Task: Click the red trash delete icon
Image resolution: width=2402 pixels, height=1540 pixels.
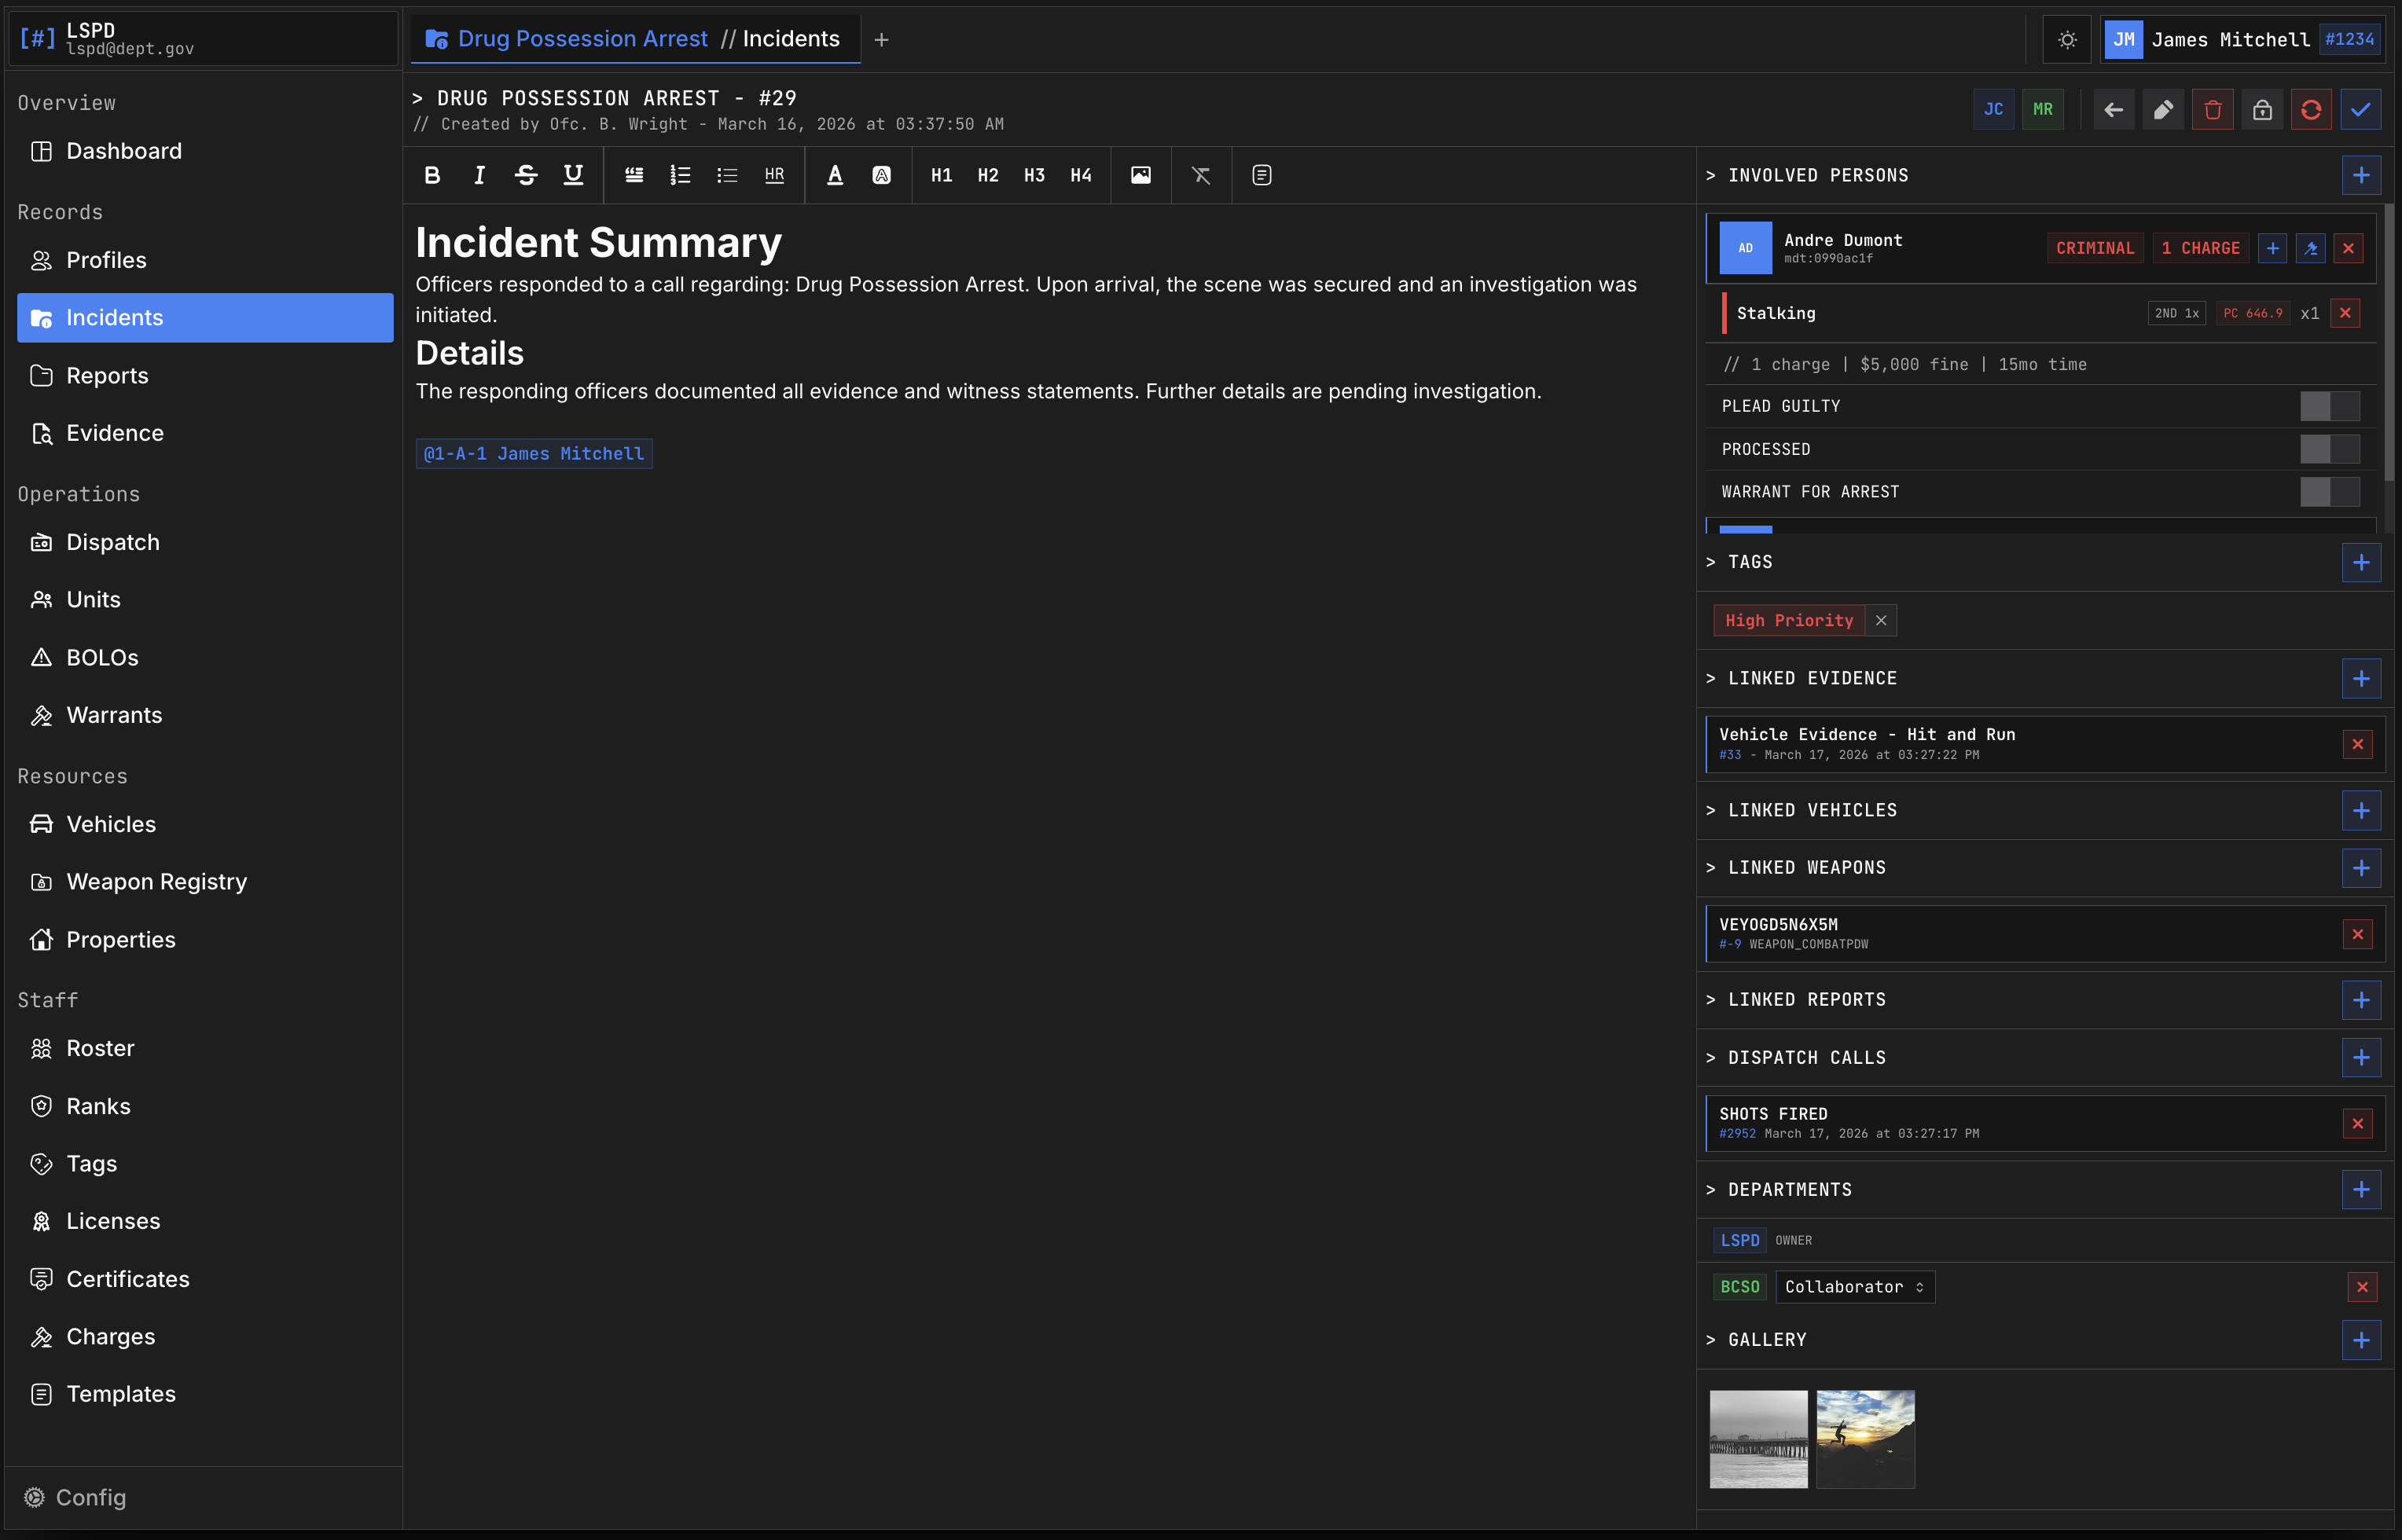Action: coord(2212,109)
